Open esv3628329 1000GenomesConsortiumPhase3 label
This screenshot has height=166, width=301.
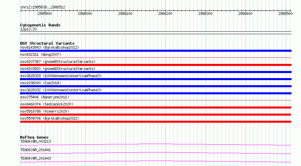pyautogui.click(x=61, y=76)
